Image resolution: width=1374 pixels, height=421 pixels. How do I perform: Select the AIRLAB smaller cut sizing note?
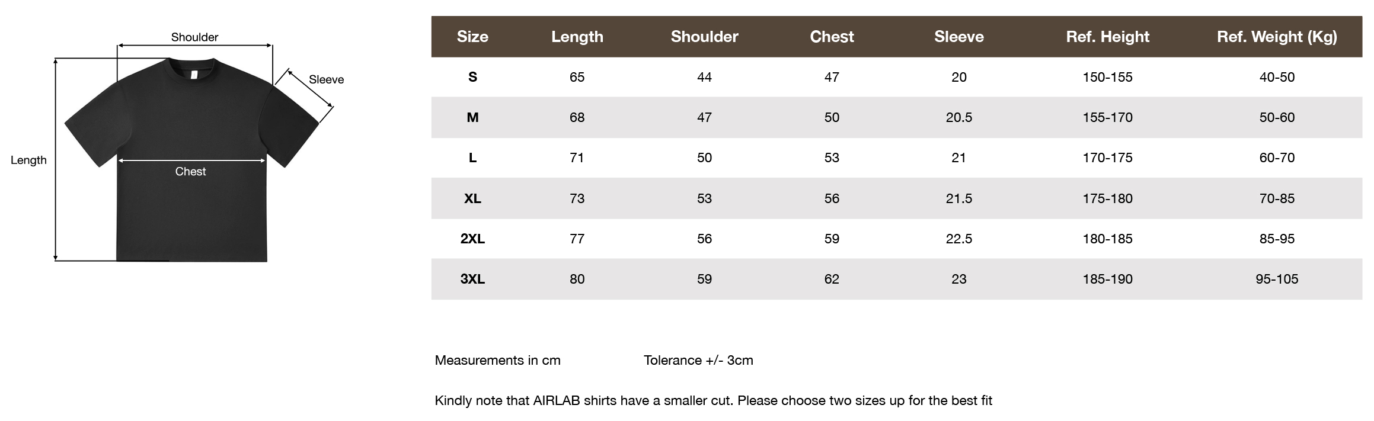(x=713, y=400)
